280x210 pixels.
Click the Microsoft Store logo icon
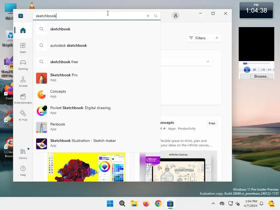click(21, 16)
